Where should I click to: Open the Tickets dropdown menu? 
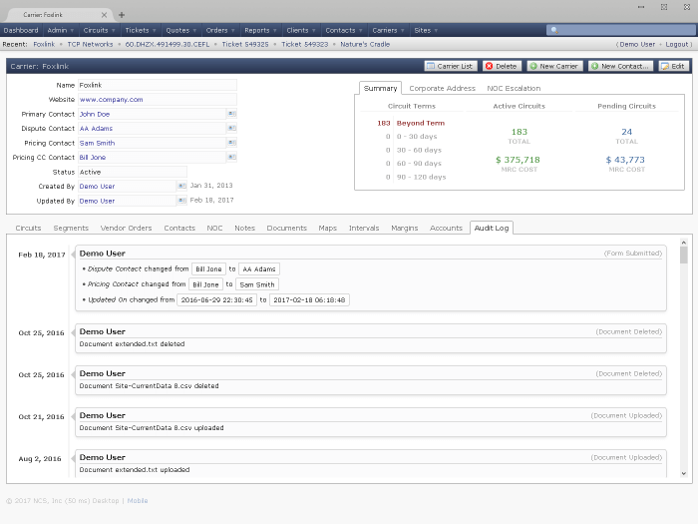(x=141, y=31)
